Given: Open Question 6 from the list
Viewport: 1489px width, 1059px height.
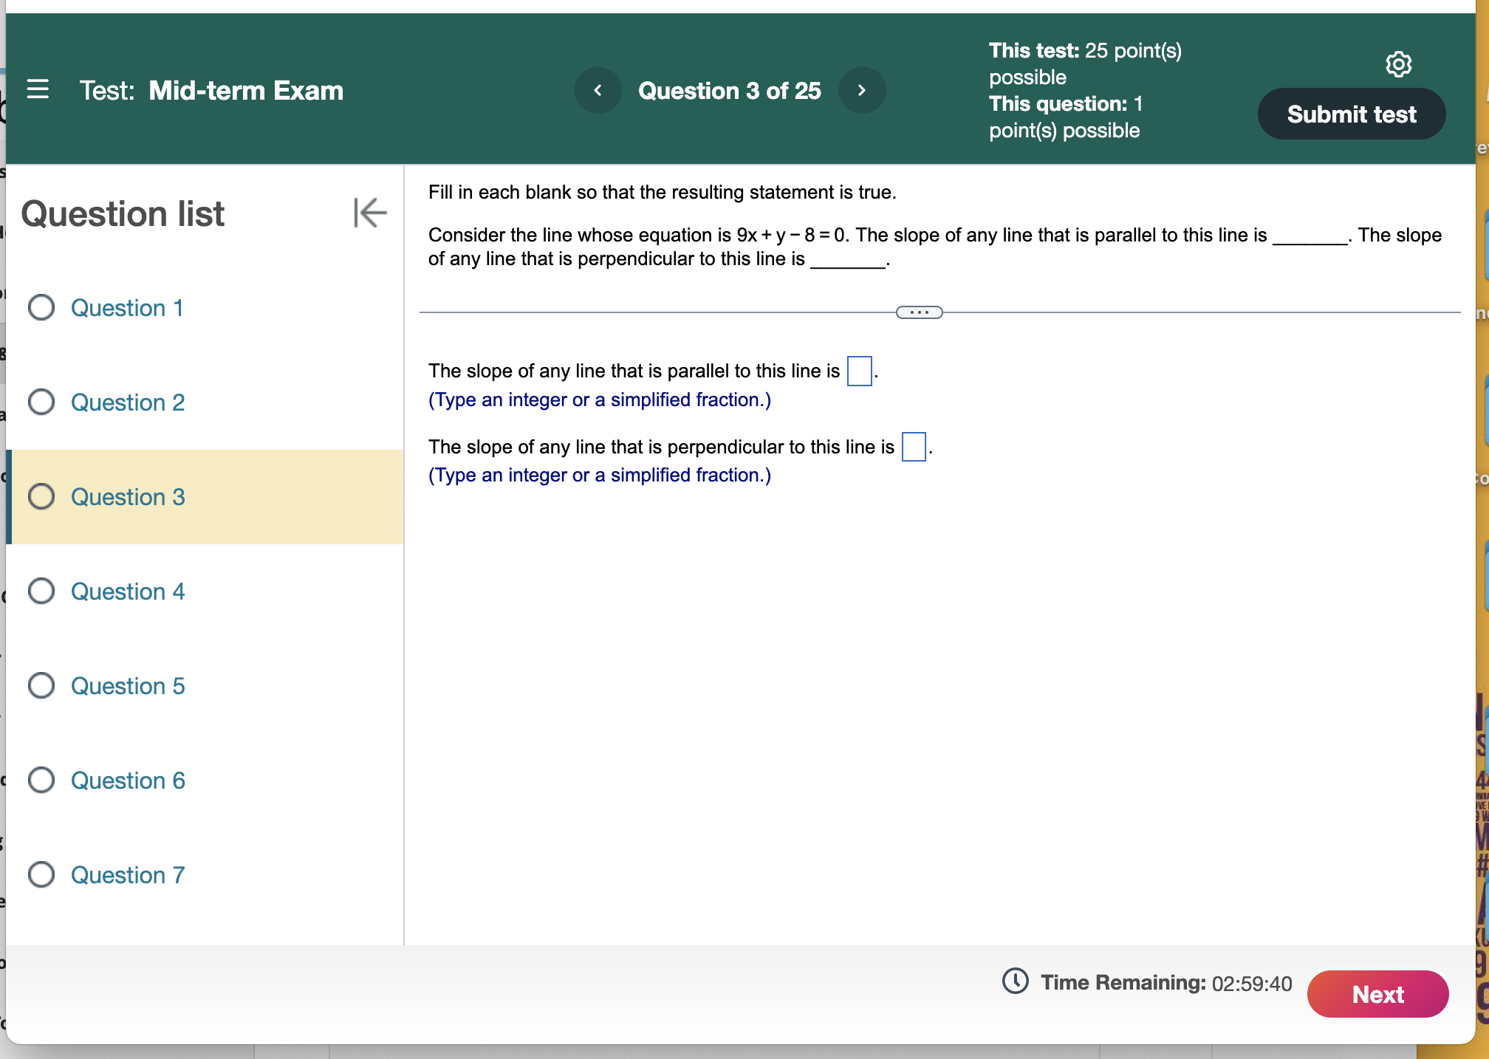Looking at the screenshot, I should (x=128, y=780).
